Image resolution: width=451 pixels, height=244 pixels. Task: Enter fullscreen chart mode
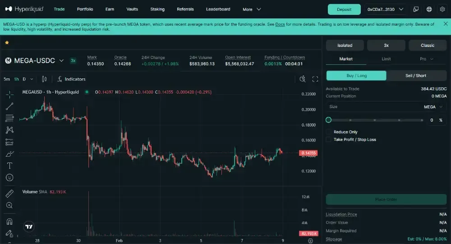click(315, 79)
